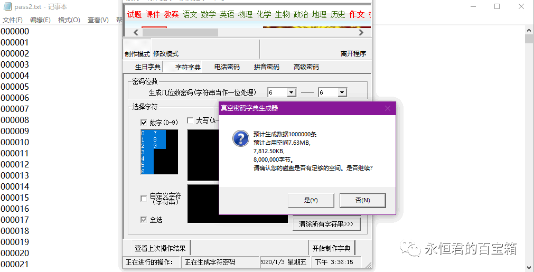Confirm by pressing 是(Y) button
The width and height of the screenshot is (534, 272).
(x=311, y=200)
